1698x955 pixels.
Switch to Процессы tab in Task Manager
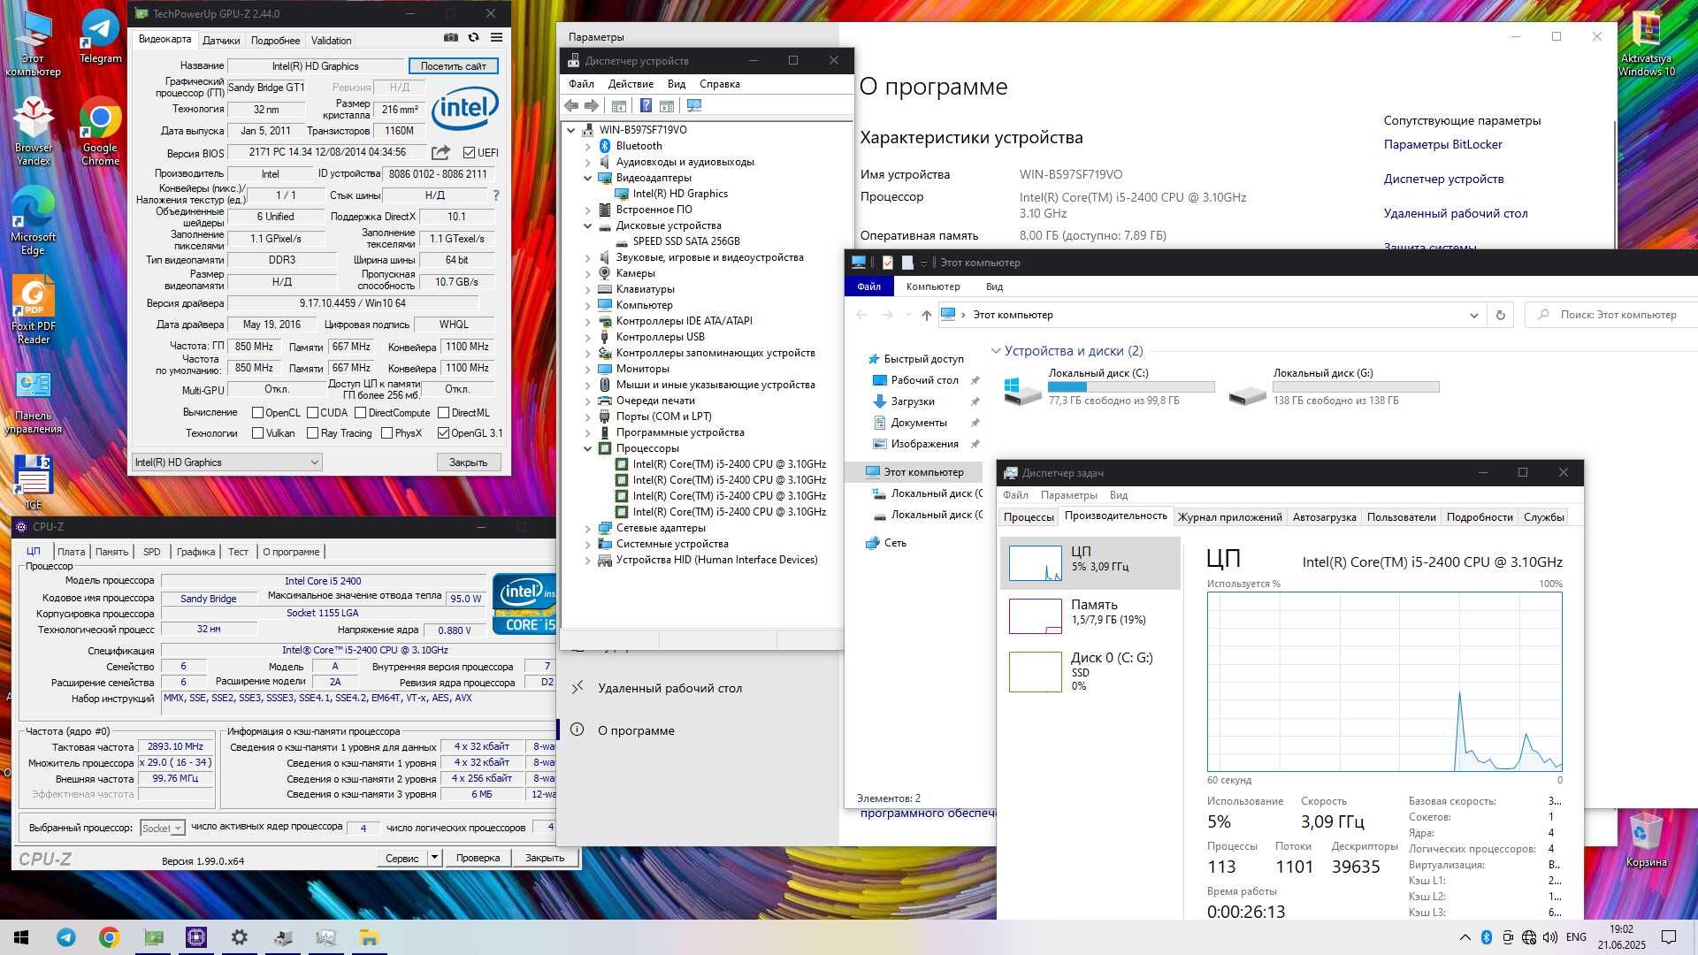pos(1029,517)
